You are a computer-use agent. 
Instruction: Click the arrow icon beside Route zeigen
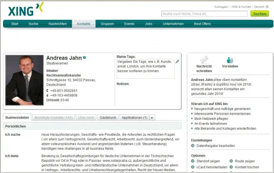[x=231, y=161]
